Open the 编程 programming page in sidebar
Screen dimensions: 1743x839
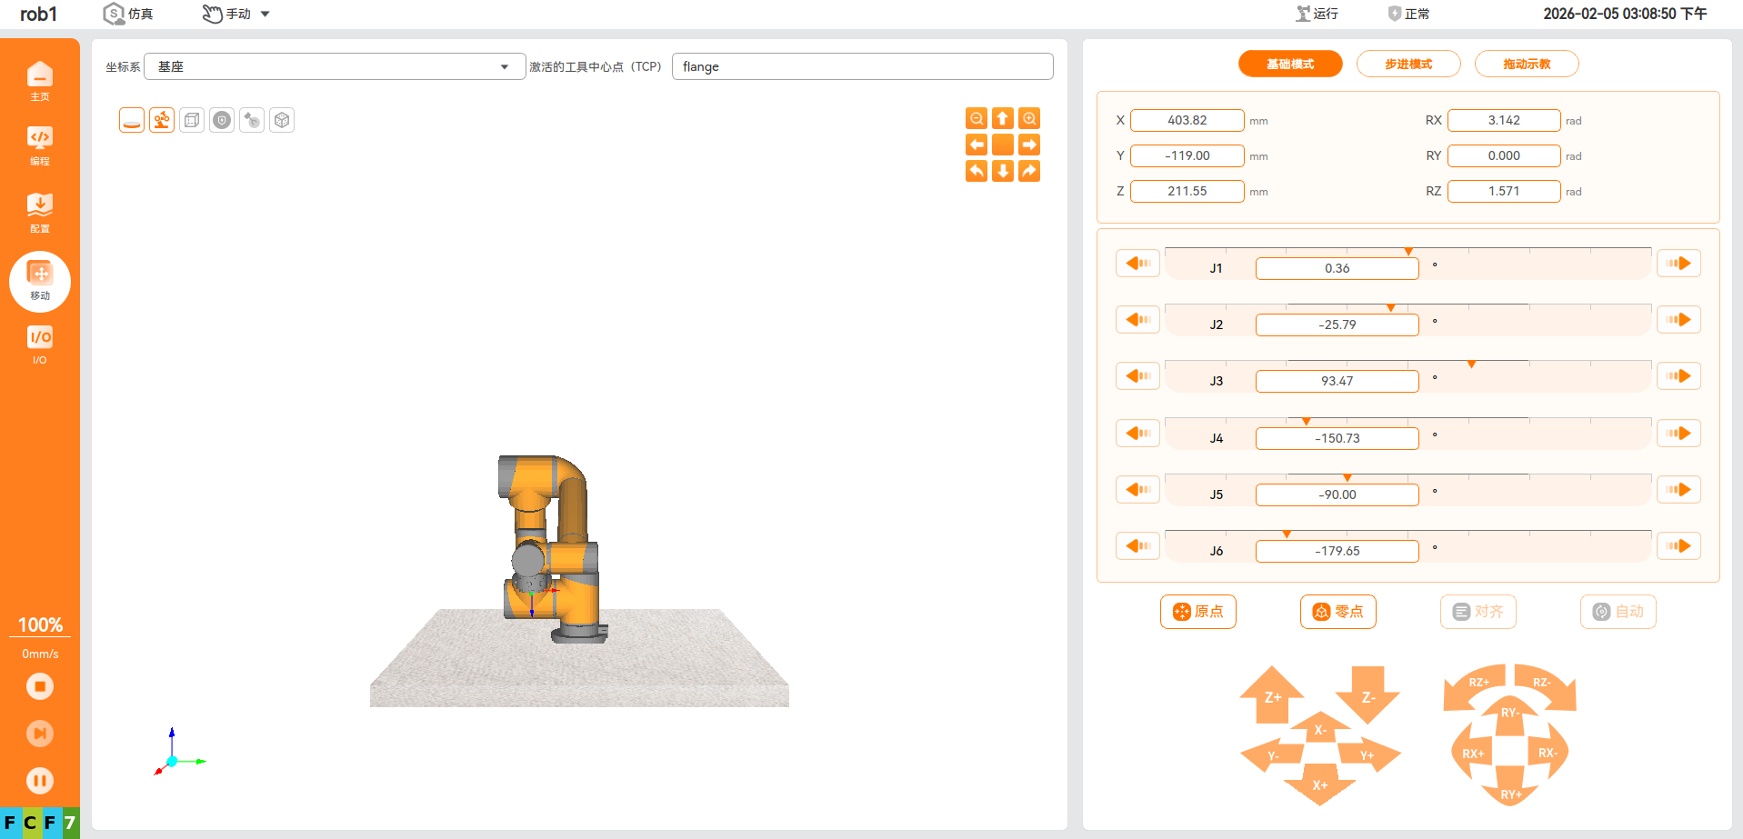pos(40,145)
